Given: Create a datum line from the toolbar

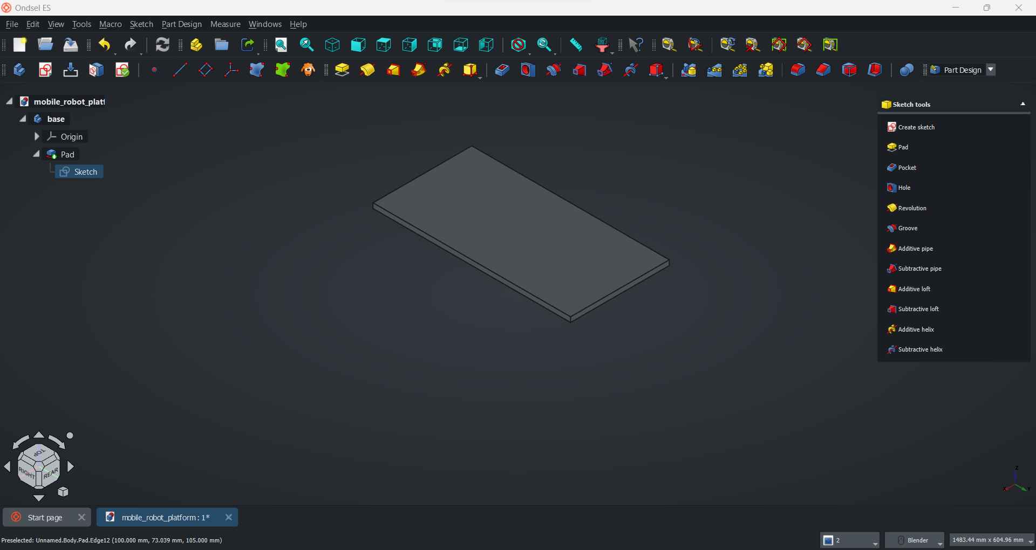Looking at the screenshot, I should pyautogui.click(x=180, y=70).
